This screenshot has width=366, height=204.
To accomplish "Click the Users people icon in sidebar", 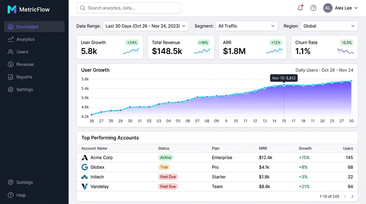I will (x=11, y=52).
